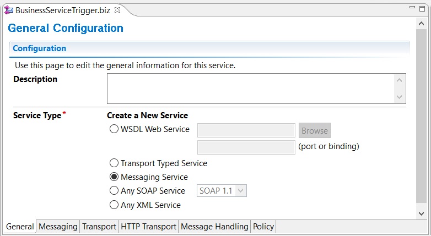The height and width of the screenshot is (236, 431).
Task: Click inside the Description text area
Action: [x=251, y=89]
